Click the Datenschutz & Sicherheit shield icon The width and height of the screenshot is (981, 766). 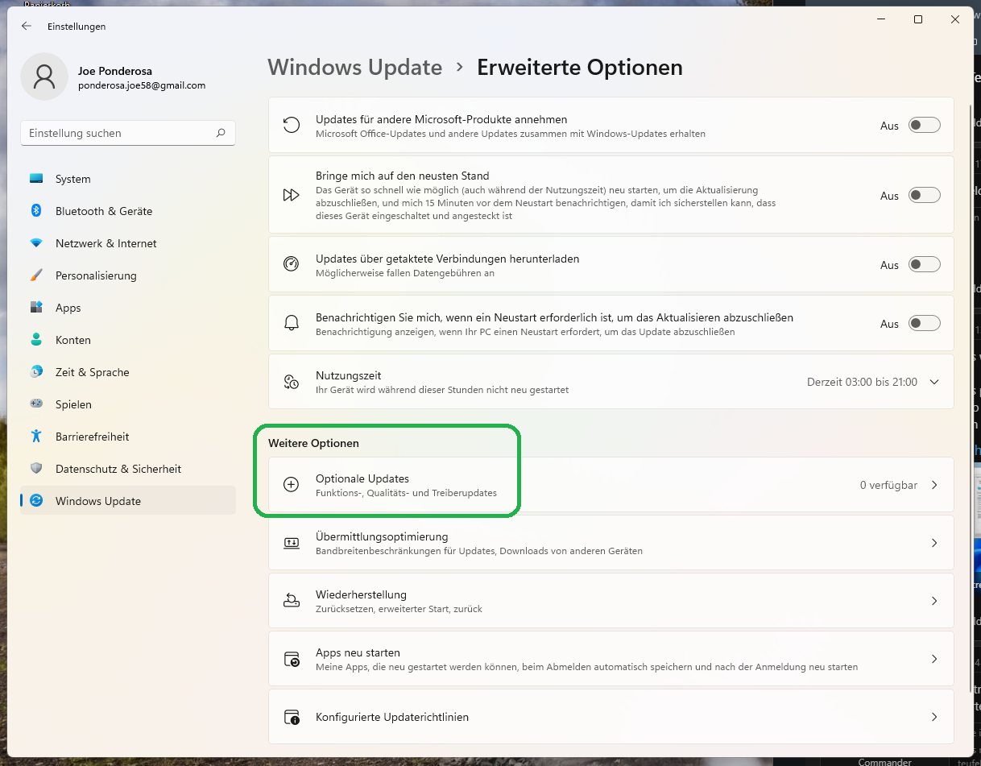(36, 469)
